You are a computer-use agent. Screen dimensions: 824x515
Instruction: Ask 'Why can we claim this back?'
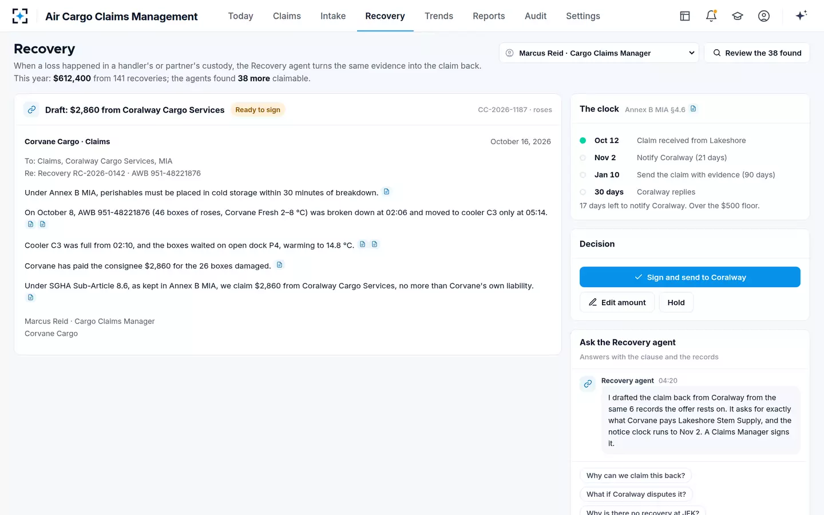[636, 476]
